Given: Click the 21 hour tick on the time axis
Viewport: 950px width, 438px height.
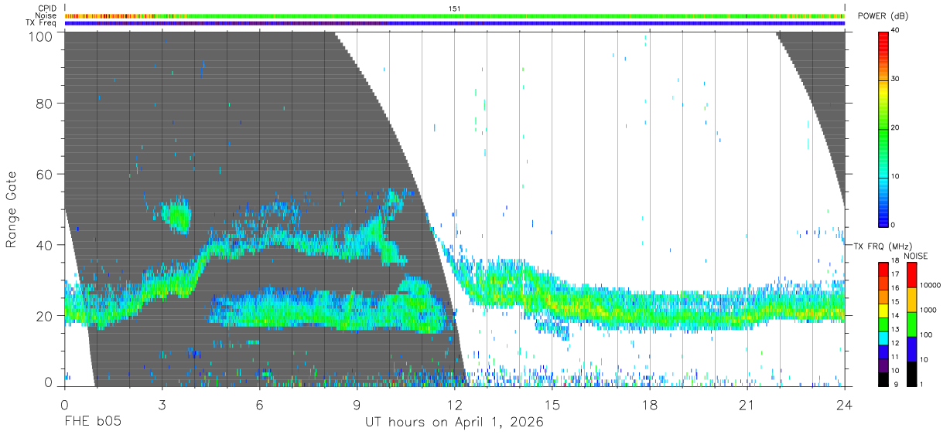Looking at the screenshot, I should point(747,405).
